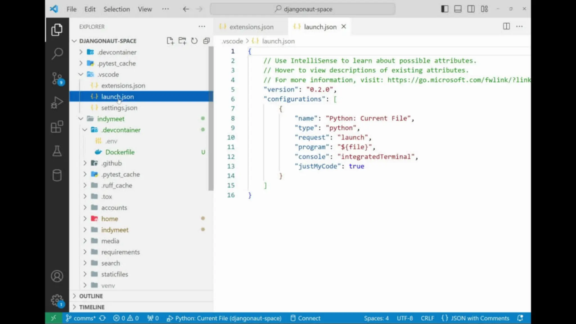This screenshot has height=324, width=576.
Task: Switch to the extensions.json tab
Action: click(251, 27)
